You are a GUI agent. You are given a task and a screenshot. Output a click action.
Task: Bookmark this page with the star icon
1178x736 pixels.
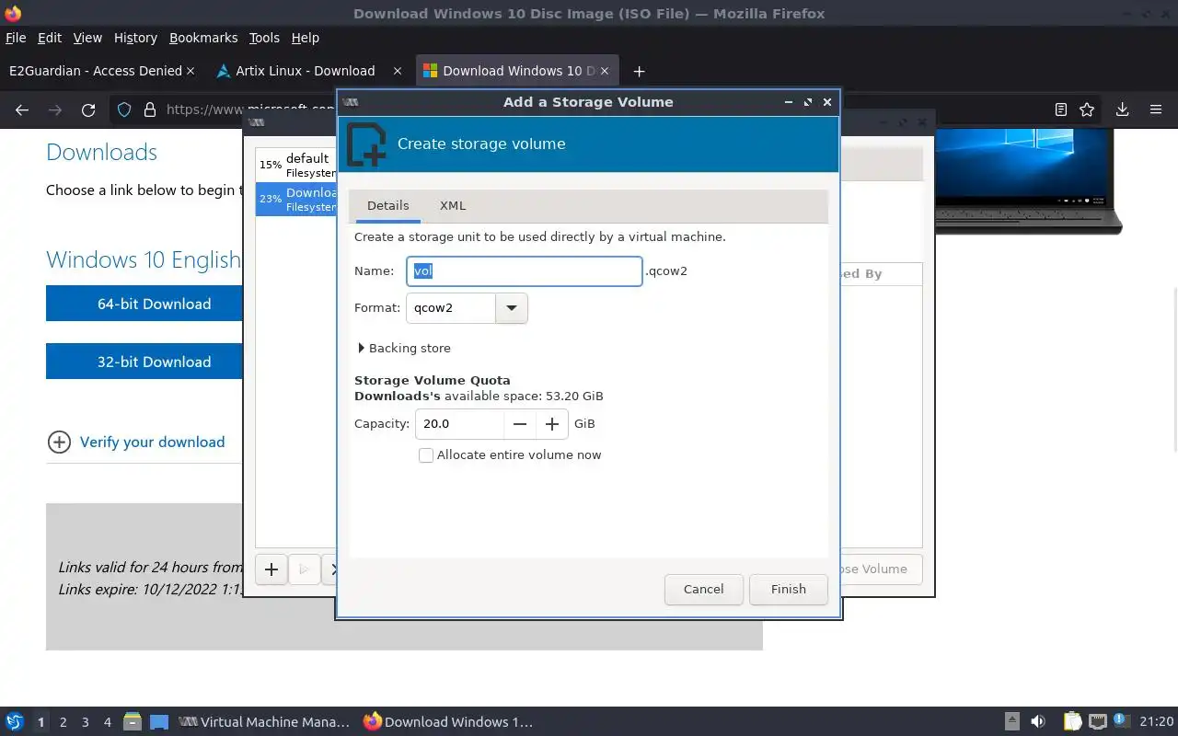[x=1087, y=109]
